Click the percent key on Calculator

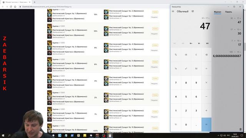click(x=176, y=55)
